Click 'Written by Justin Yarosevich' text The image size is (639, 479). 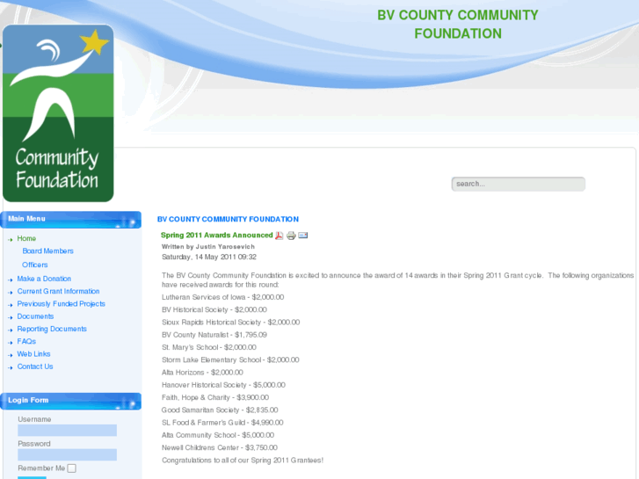click(208, 247)
